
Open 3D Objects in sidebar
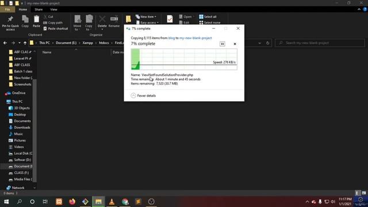click(x=19, y=108)
